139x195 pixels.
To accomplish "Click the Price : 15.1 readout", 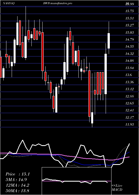I will [18, 174].
